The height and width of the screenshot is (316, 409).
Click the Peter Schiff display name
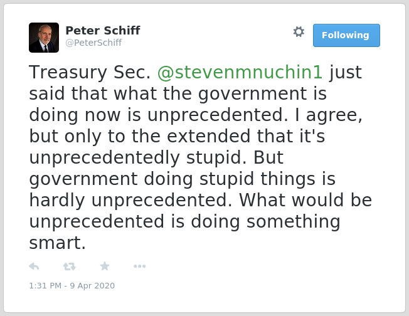pyautogui.click(x=103, y=30)
